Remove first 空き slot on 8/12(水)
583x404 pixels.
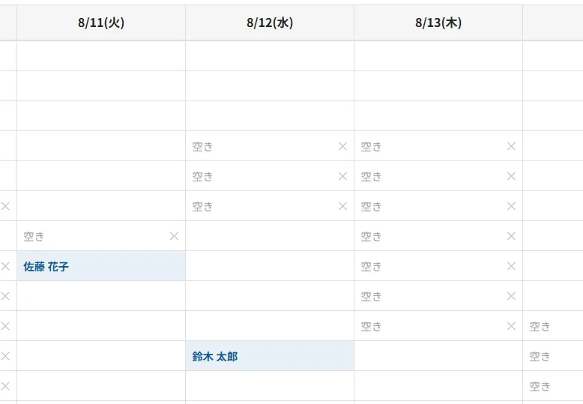pyautogui.click(x=342, y=146)
